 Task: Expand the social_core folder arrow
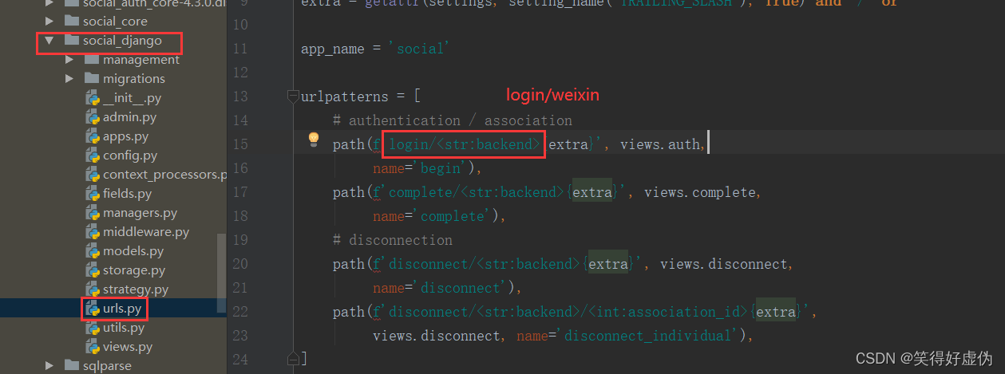(49, 21)
